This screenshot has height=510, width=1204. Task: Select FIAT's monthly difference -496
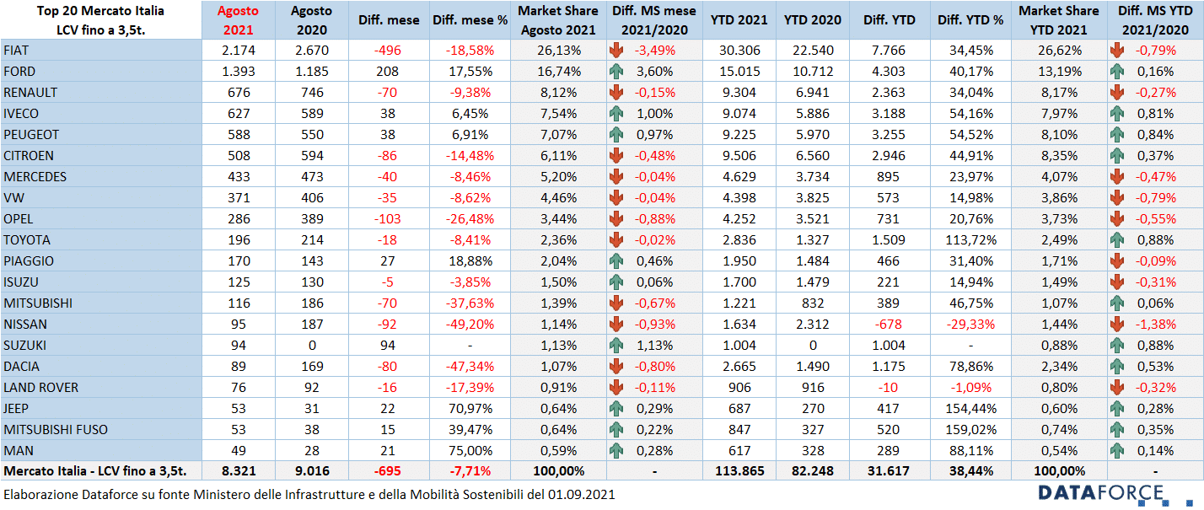[x=388, y=50]
